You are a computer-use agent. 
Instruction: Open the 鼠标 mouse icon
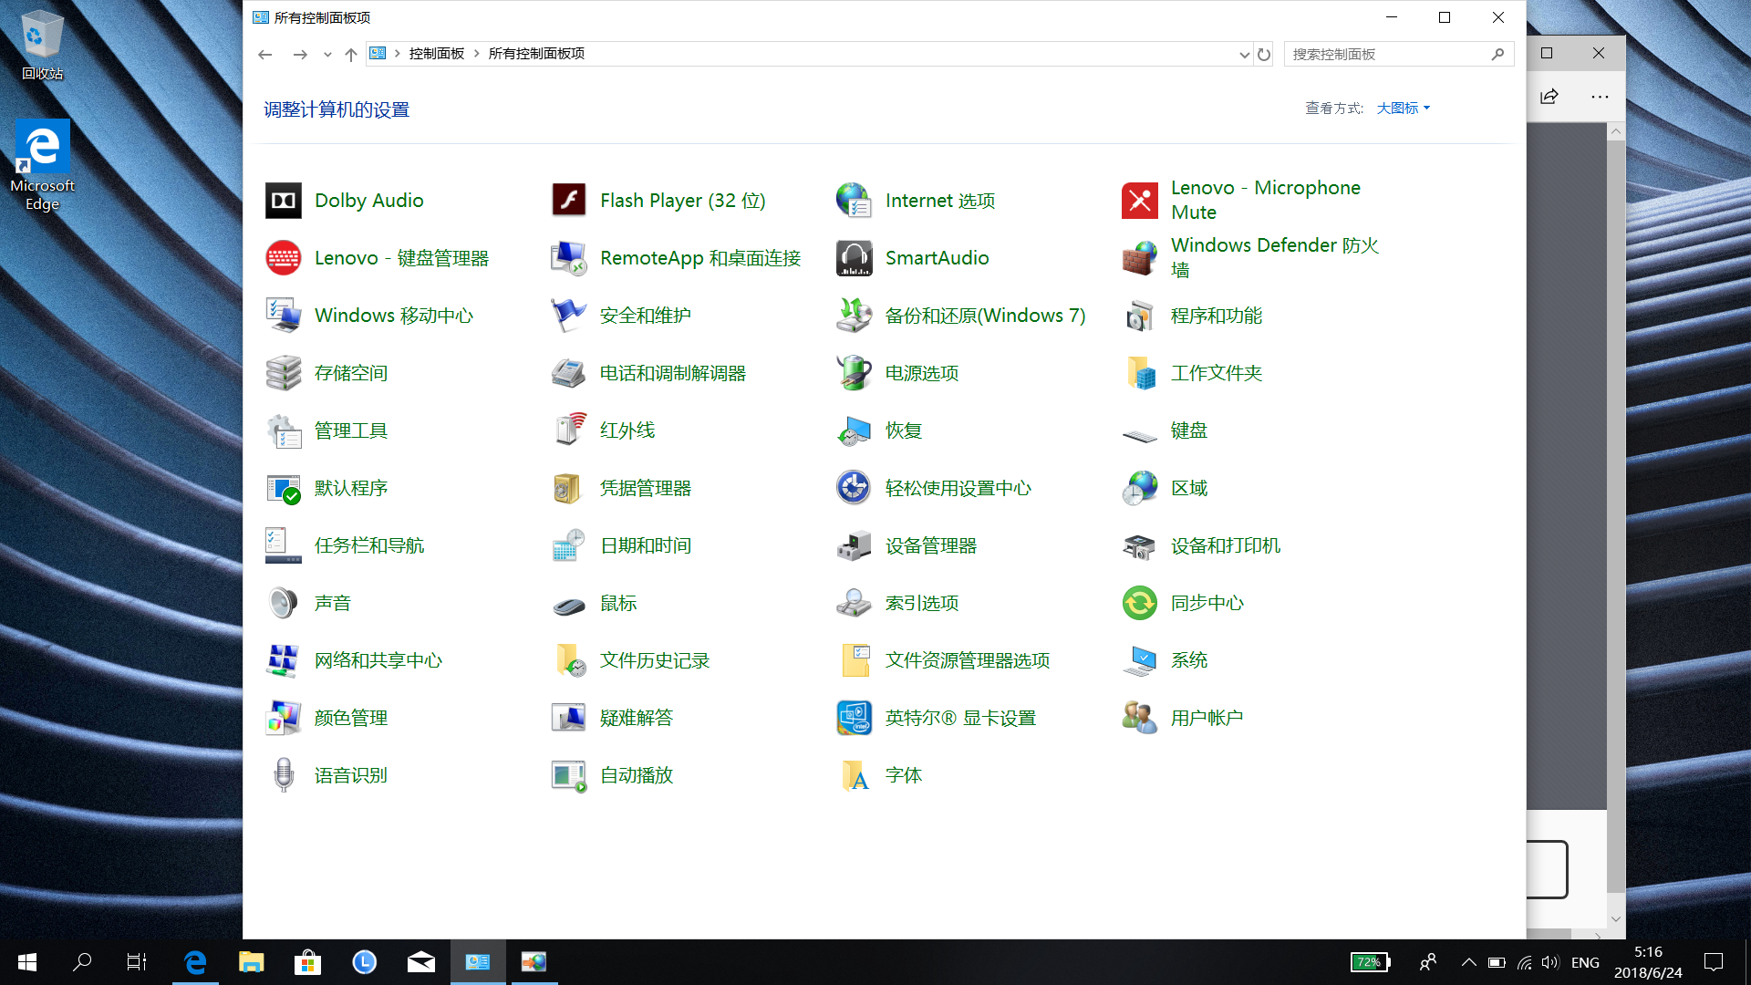tap(569, 605)
